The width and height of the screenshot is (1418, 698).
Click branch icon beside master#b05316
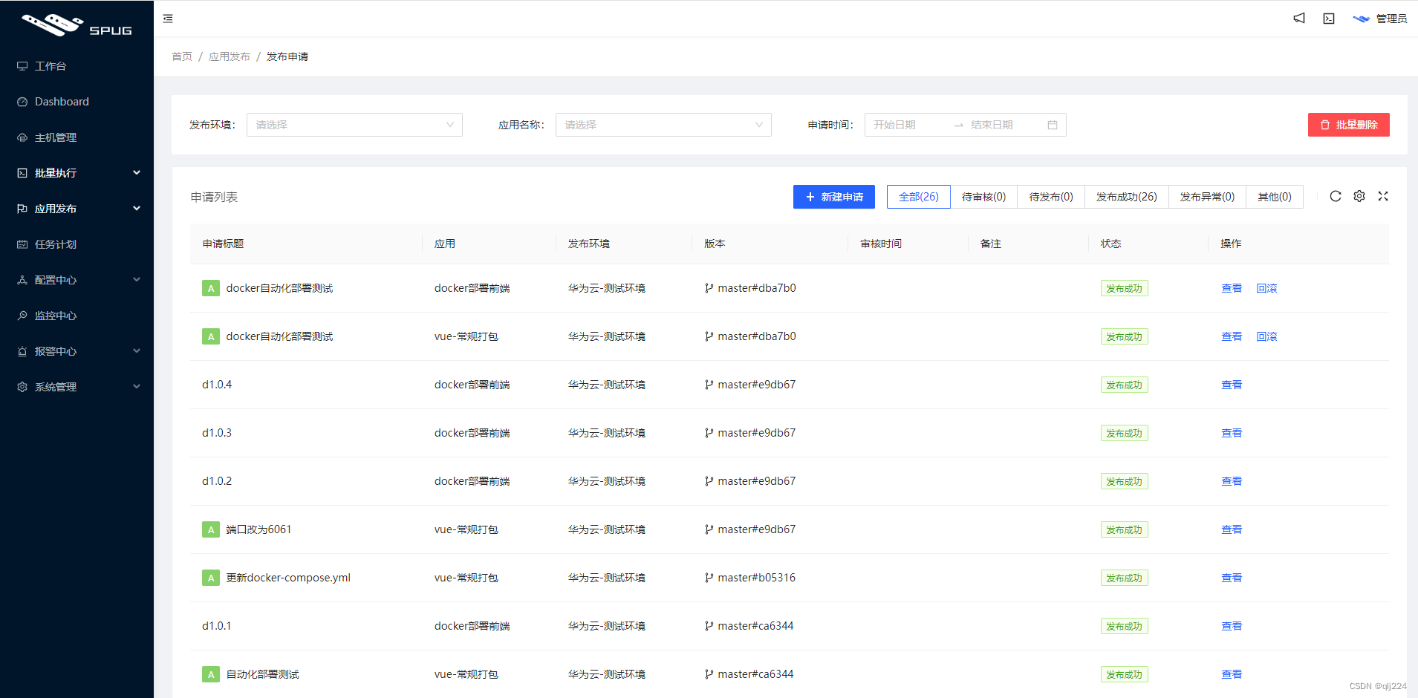point(709,578)
